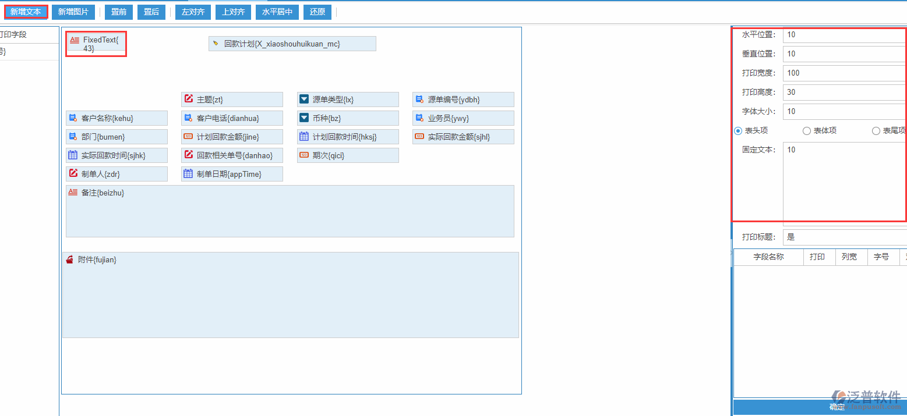
Task: Click the icon of 部门{bumen}
Action: [x=73, y=137]
